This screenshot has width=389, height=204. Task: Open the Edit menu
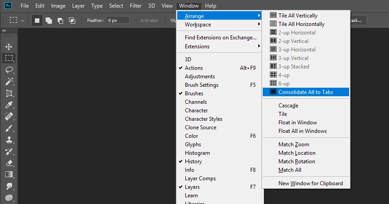(40, 6)
